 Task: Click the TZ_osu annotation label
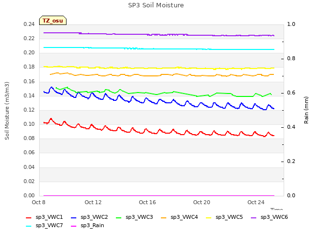click(53, 21)
